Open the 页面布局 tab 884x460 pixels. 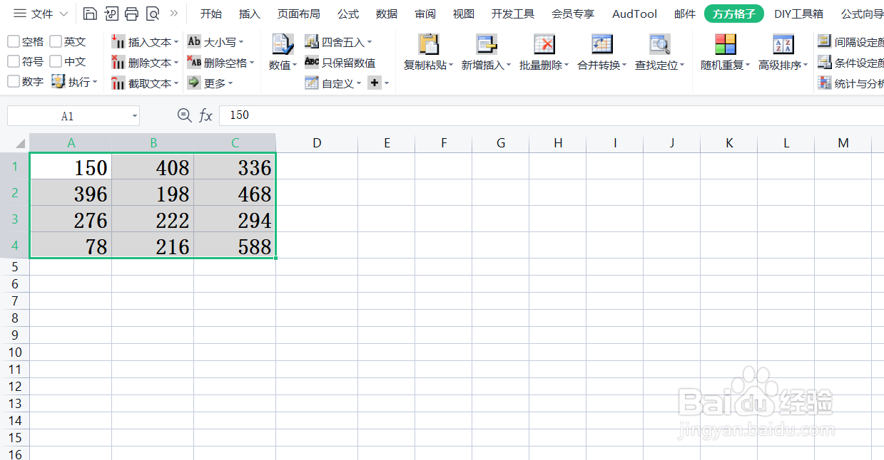tap(299, 14)
